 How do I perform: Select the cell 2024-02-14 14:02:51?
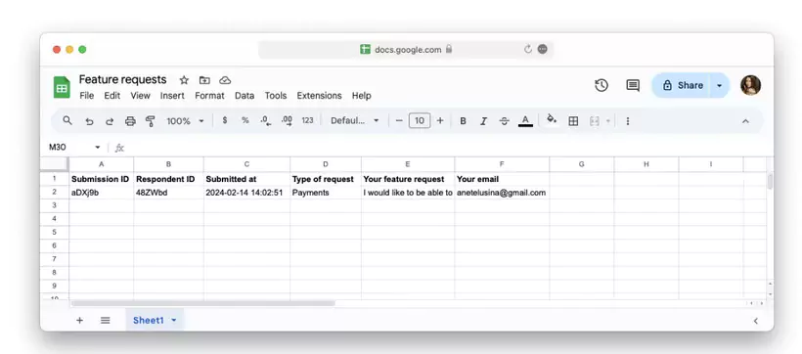247,193
